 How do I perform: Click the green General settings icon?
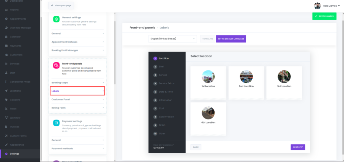coord(56,19)
